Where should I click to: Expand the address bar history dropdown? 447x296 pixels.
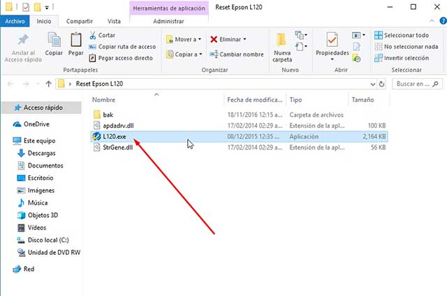[x=372, y=84]
